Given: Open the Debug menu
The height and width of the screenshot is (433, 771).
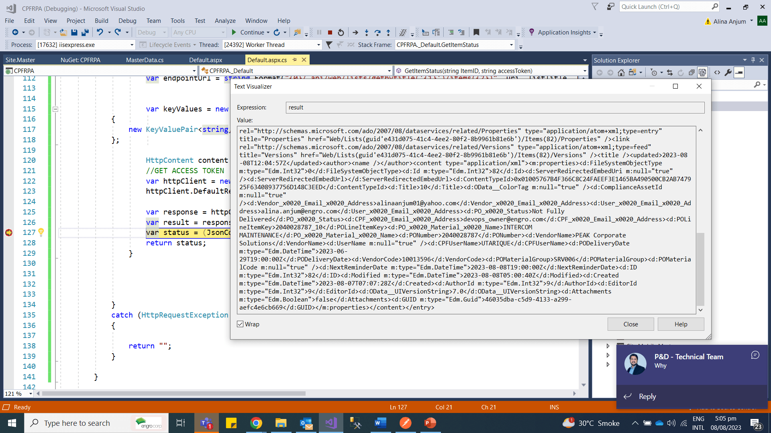Looking at the screenshot, I should click(x=127, y=20).
